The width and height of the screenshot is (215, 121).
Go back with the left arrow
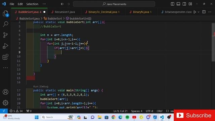[x=62, y=4]
